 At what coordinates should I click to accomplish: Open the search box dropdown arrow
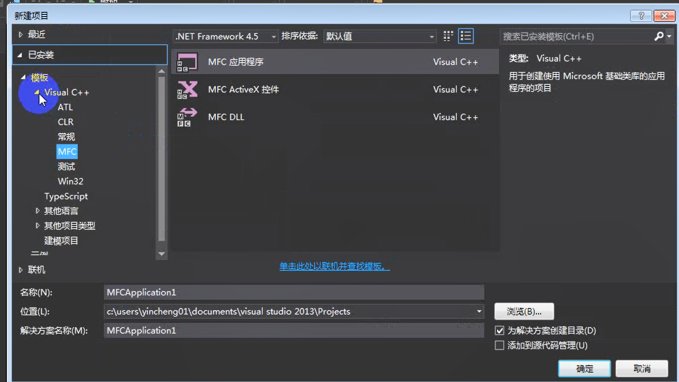click(668, 35)
